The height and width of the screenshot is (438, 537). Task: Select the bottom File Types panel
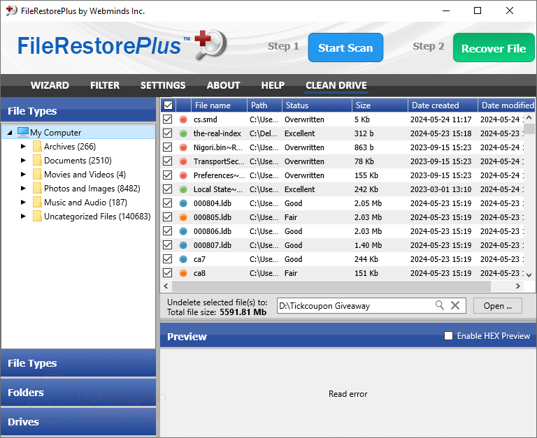(x=78, y=363)
